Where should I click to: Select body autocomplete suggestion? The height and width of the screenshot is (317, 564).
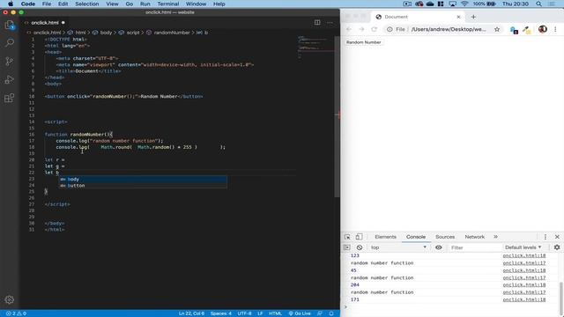[x=143, y=179]
